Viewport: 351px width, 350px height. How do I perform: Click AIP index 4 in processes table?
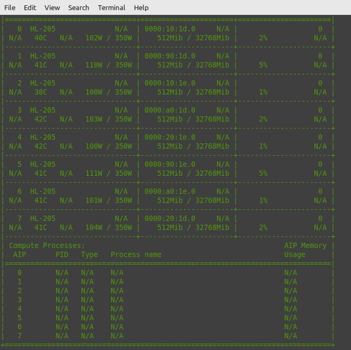pyautogui.click(x=19, y=309)
